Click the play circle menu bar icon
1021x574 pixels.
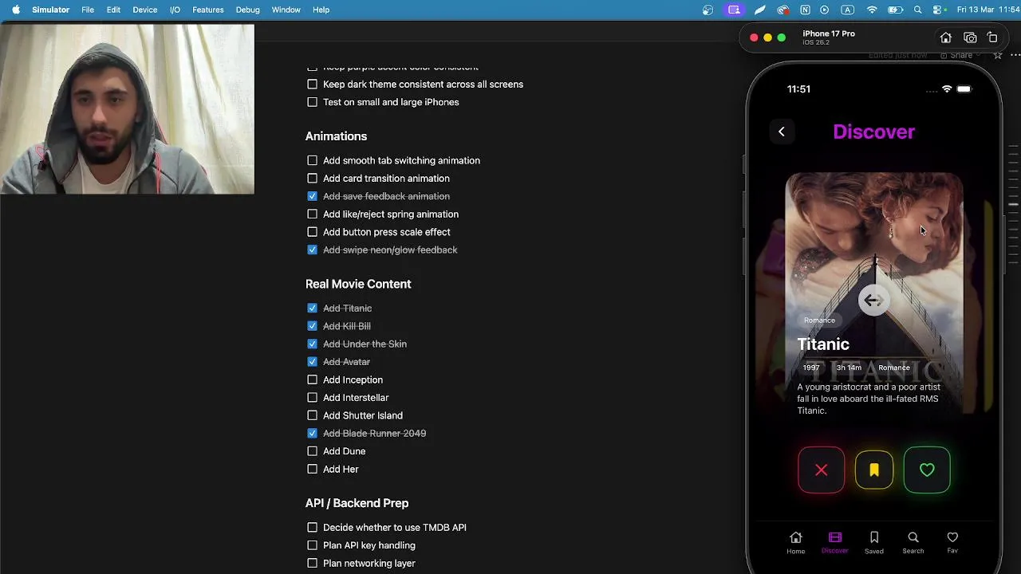point(825,10)
